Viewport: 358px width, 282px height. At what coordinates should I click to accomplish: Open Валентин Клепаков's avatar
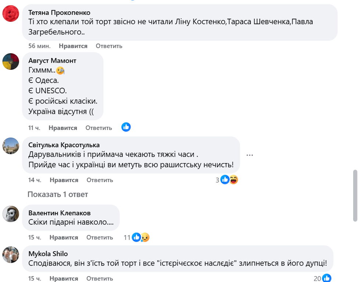point(11,214)
